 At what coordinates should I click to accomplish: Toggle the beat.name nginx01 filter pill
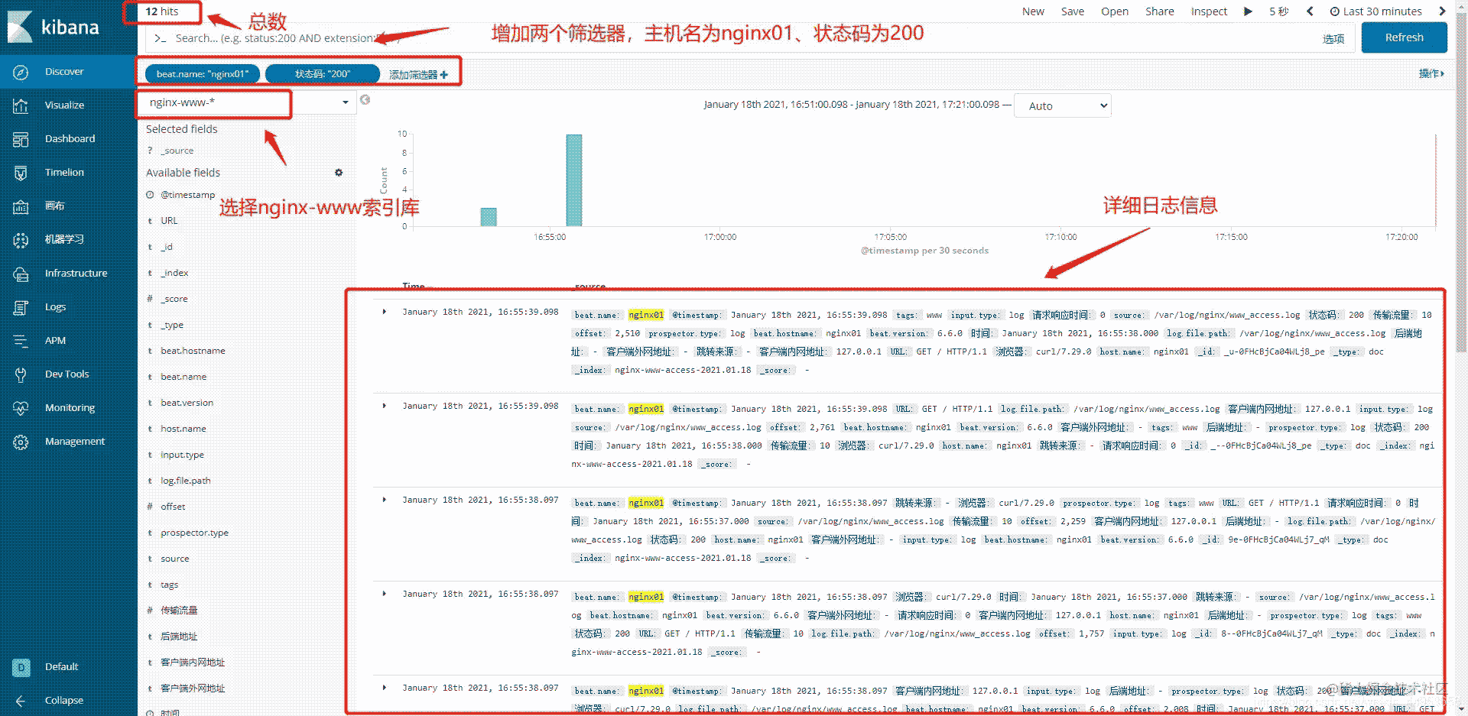pyautogui.click(x=203, y=74)
